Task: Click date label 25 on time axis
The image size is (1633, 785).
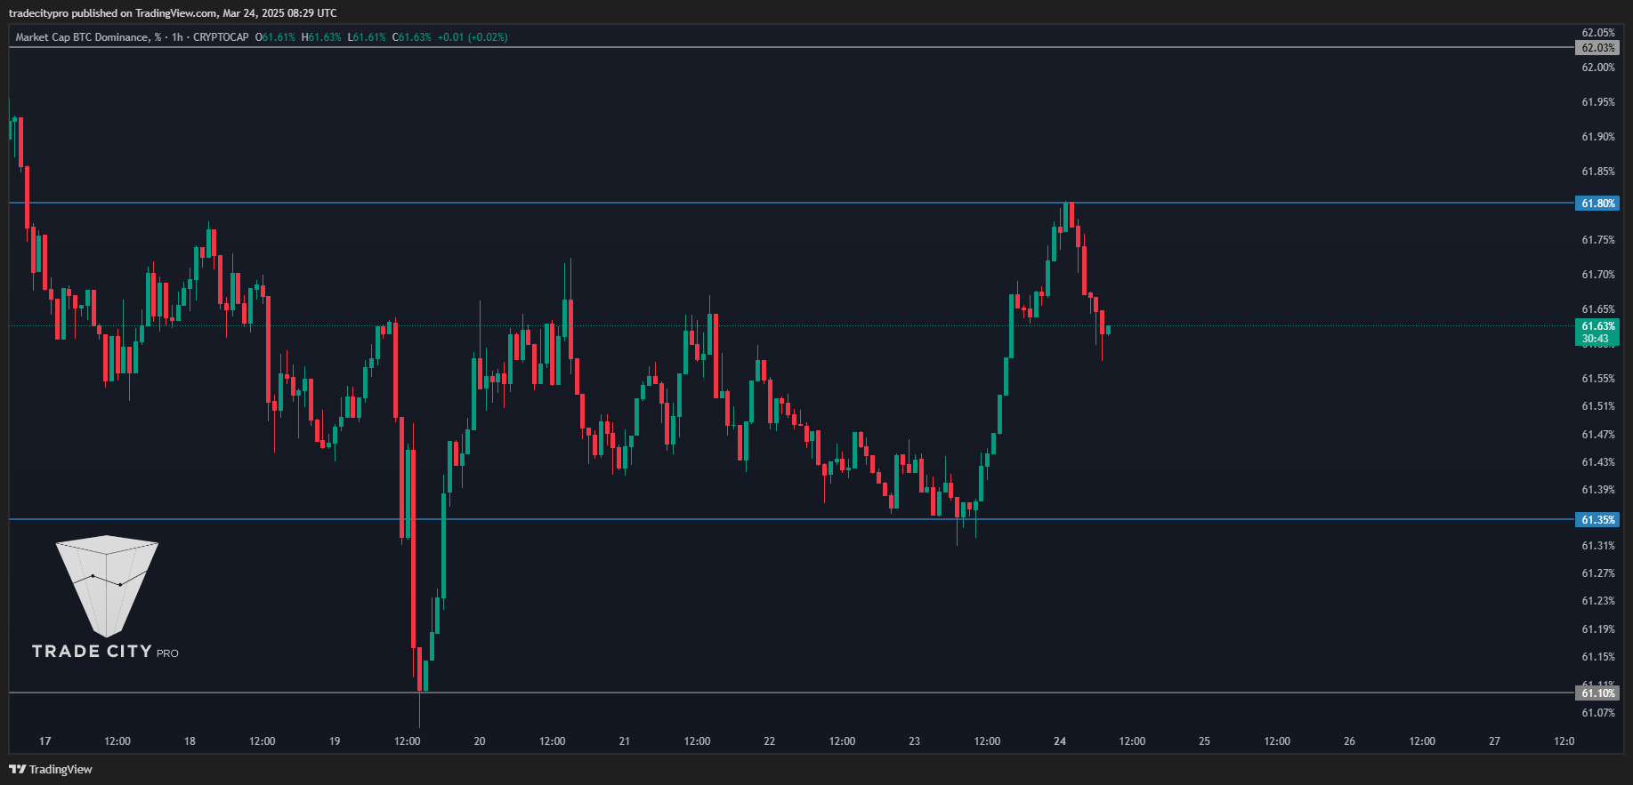Action: point(1205,741)
